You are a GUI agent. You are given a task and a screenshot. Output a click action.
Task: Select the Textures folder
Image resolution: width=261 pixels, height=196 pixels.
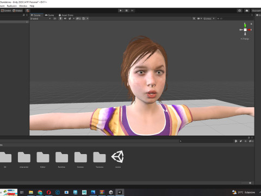[100, 159]
